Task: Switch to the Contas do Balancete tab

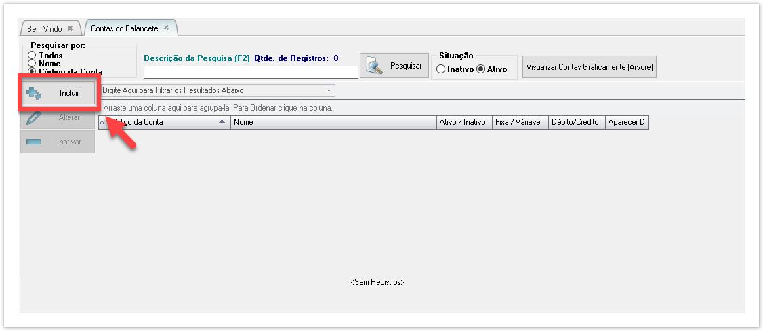Action: [x=124, y=29]
